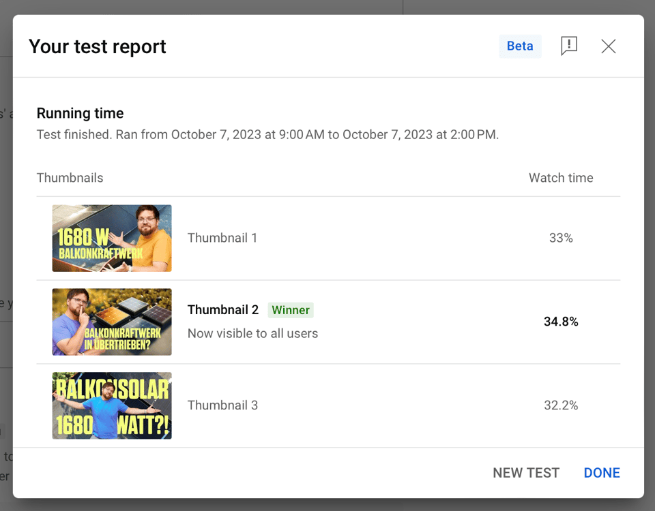Viewport: 655px width, 511px height.
Task: Select the winning Balkonkraftwerk übertrieben thumbnail image
Action: (112, 322)
